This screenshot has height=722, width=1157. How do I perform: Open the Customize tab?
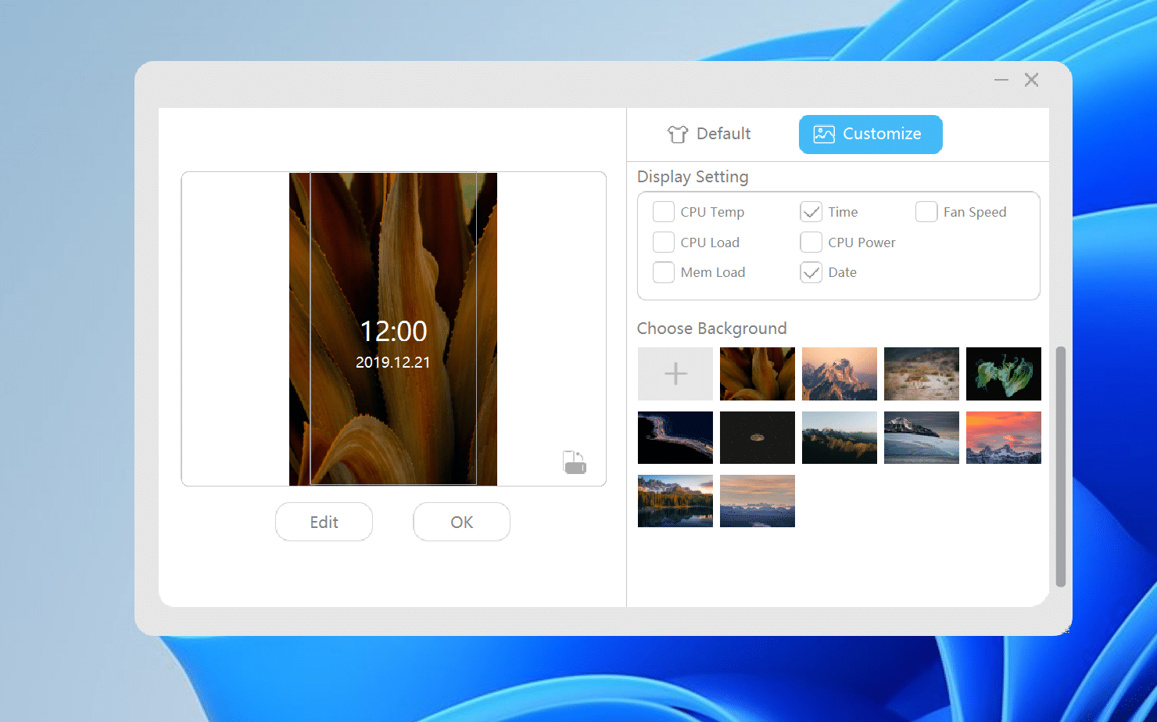pyautogui.click(x=870, y=134)
